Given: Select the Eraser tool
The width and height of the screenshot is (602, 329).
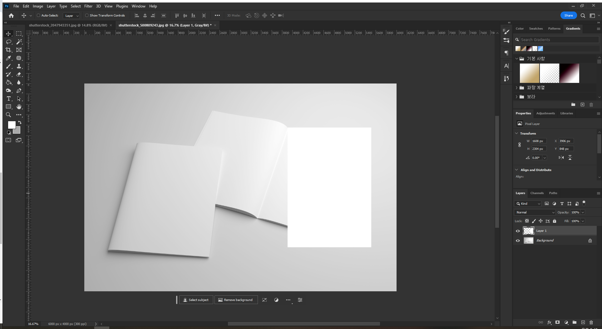Looking at the screenshot, I should click(x=19, y=74).
